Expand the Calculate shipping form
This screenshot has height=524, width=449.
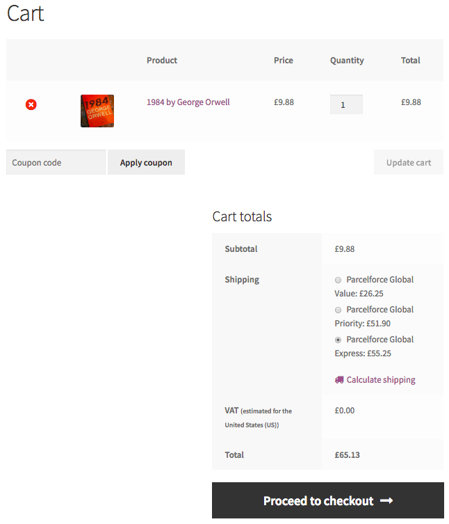coord(380,380)
